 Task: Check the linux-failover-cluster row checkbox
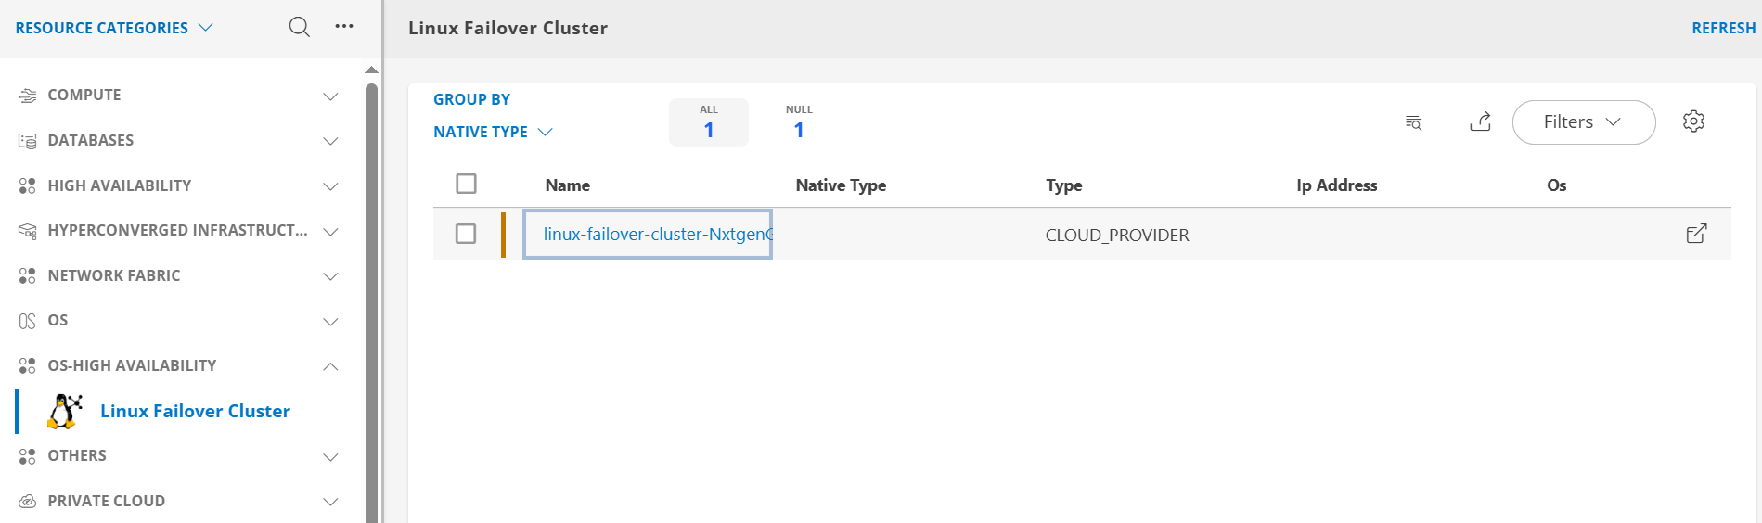point(466,234)
